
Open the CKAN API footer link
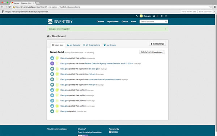click(82, 129)
